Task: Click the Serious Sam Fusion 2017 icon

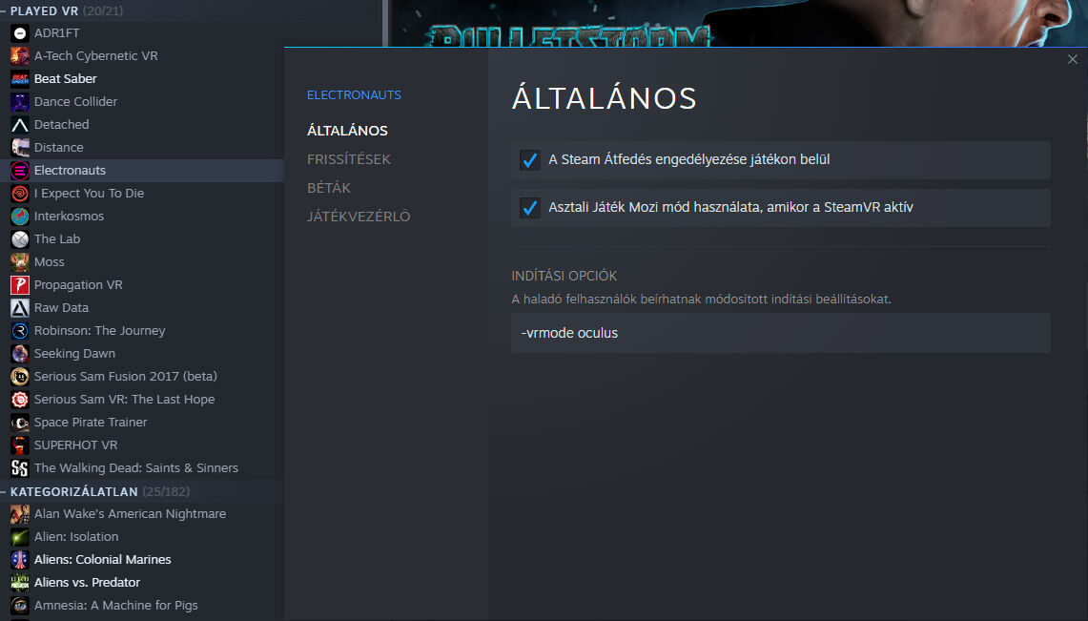Action: (19, 377)
